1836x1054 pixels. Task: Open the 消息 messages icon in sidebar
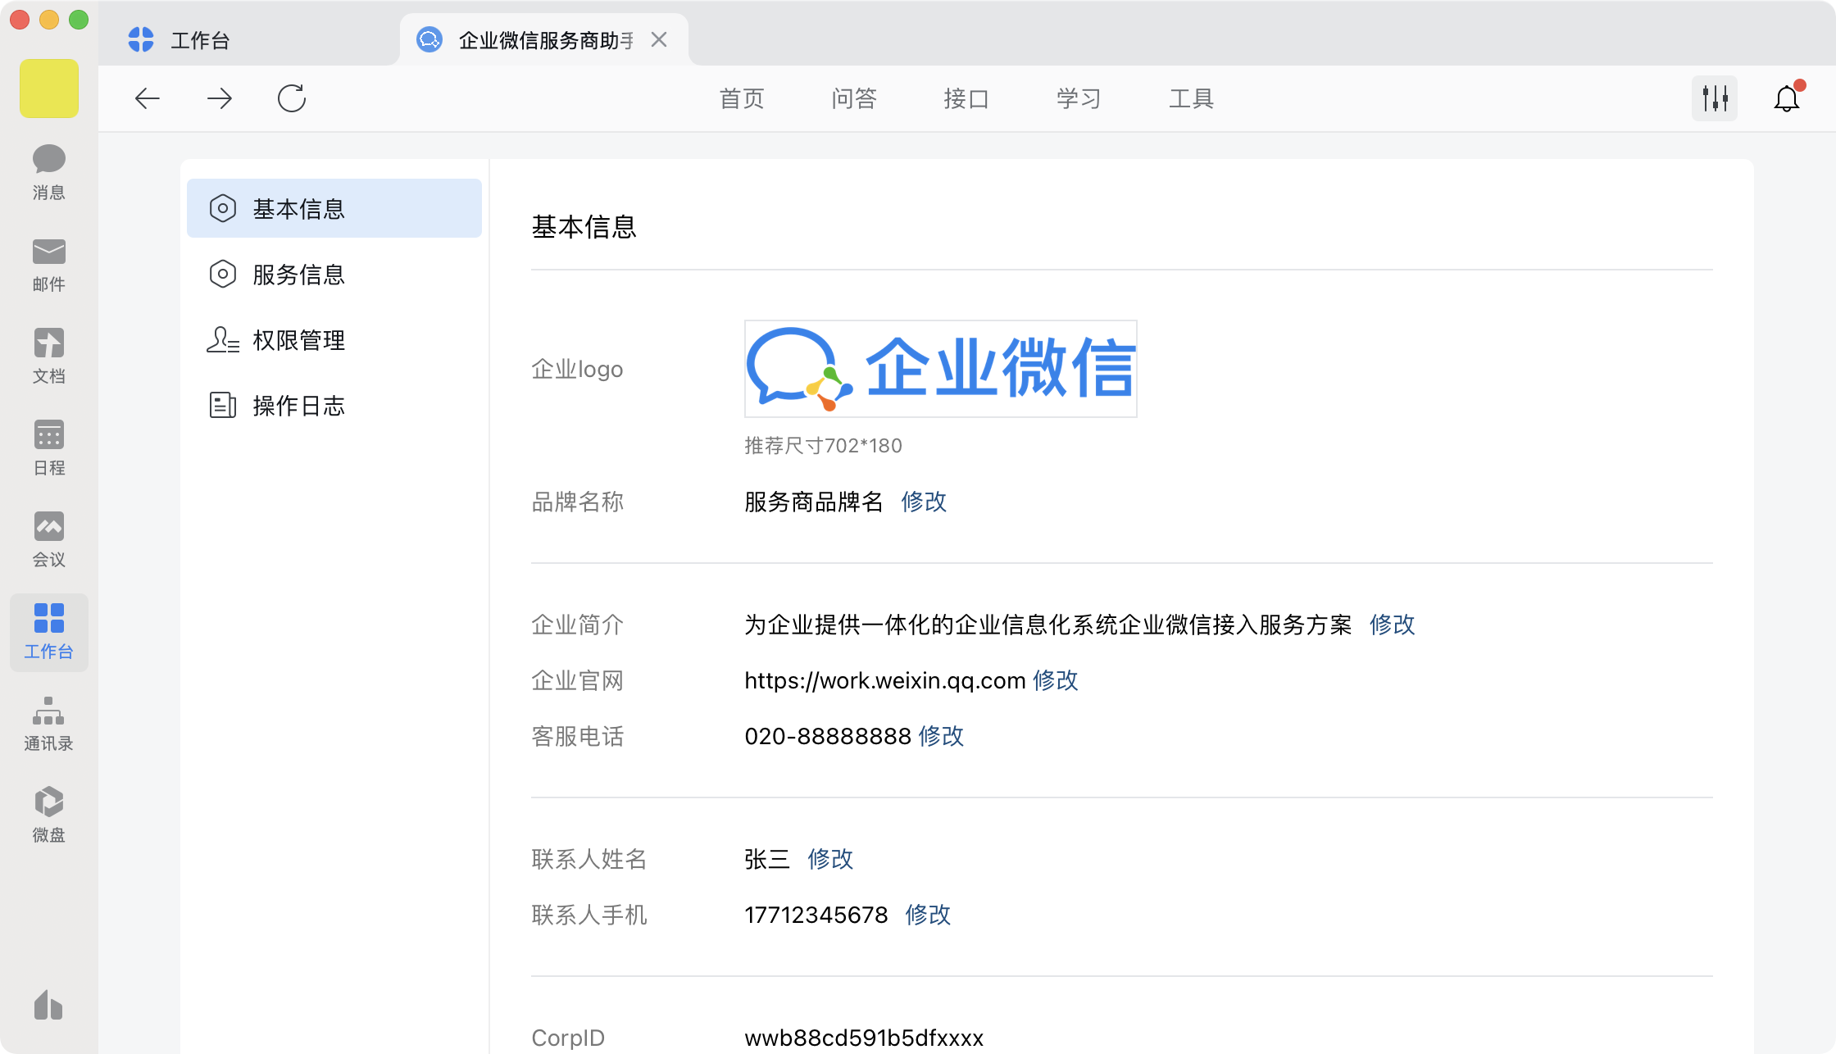point(49,171)
